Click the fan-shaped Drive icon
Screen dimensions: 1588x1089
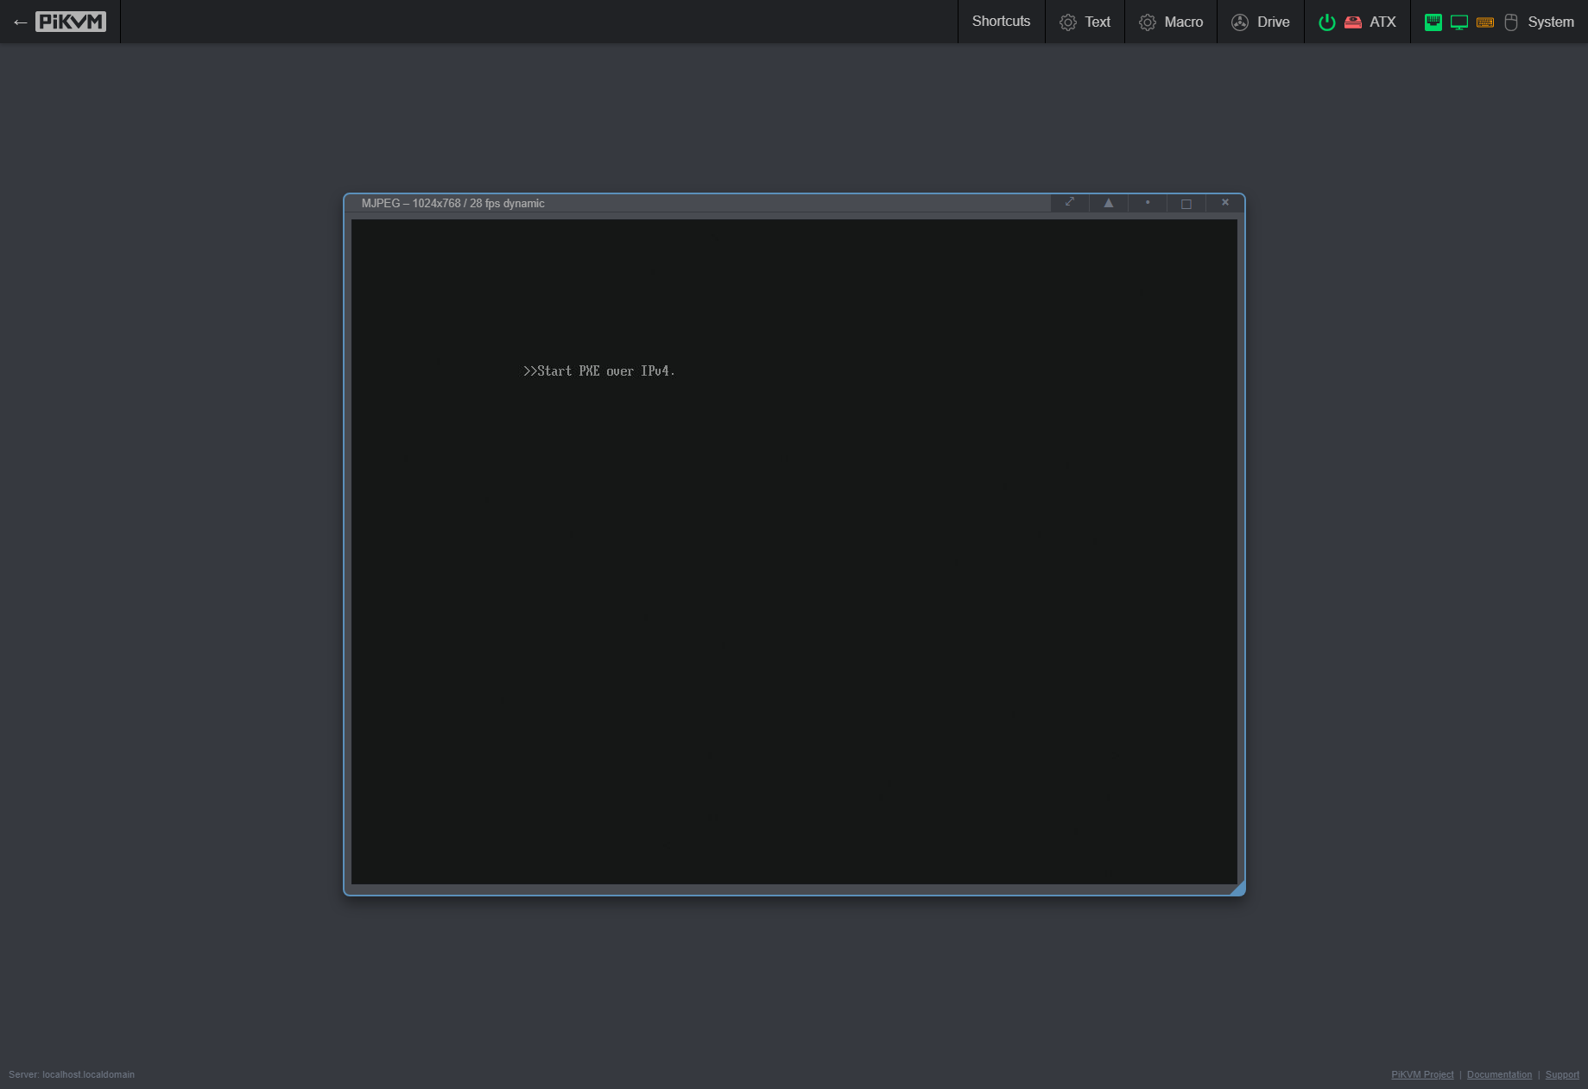pos(1240,22)
